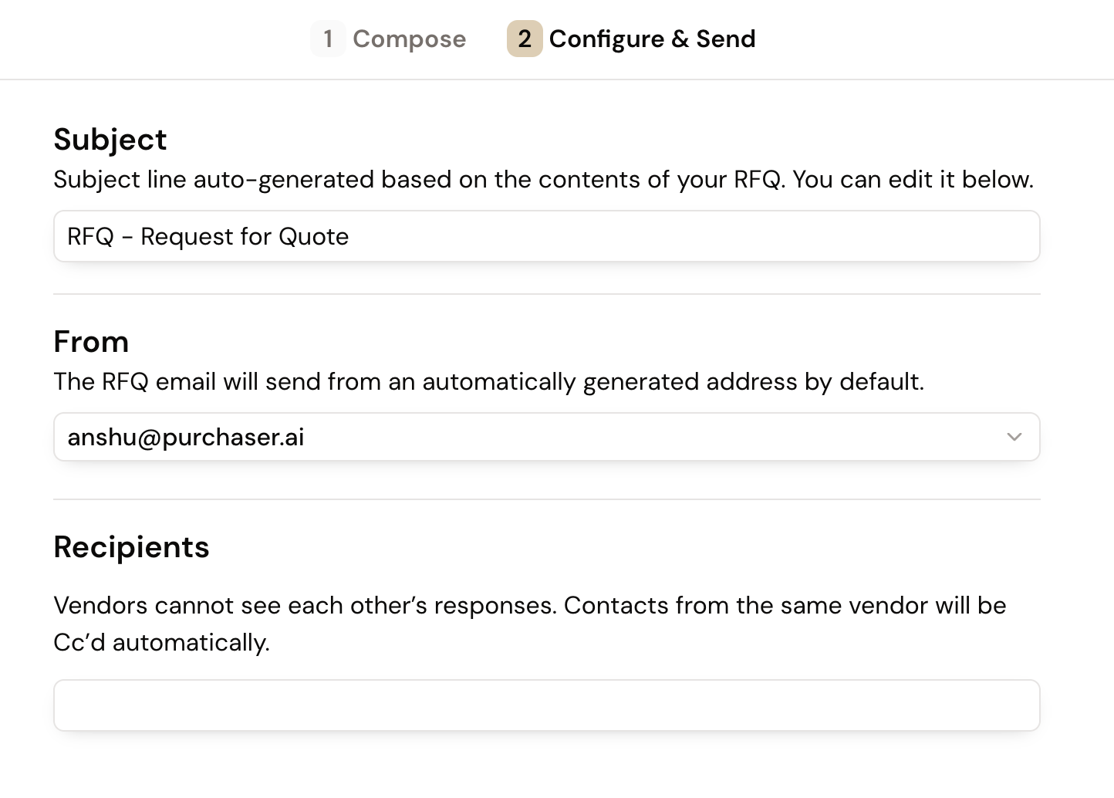Place cursor on "RFQ - Request for Quote" text
Viewport: 1114px width, 798px height.
(x=208, y=237)
